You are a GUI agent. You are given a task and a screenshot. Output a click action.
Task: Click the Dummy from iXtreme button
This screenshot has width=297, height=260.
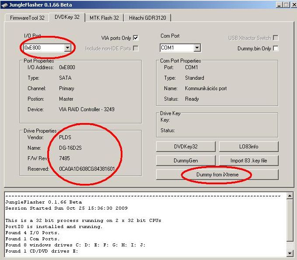[217, 175]
